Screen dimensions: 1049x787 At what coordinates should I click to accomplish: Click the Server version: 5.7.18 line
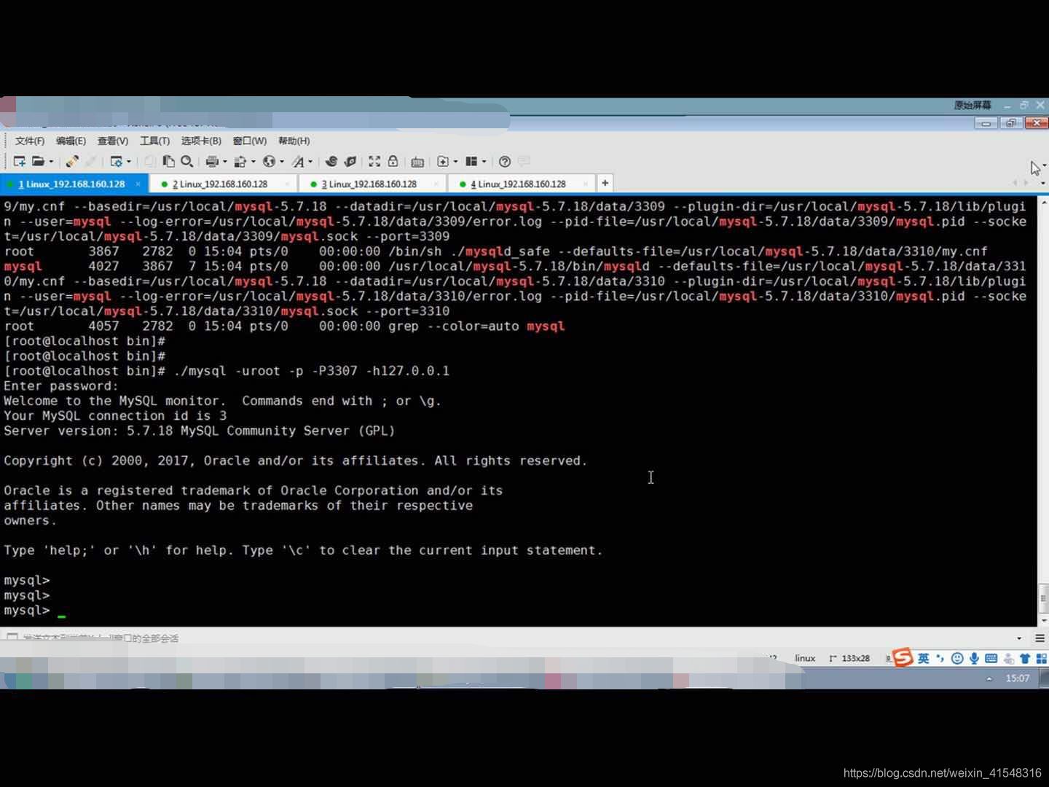199,431
